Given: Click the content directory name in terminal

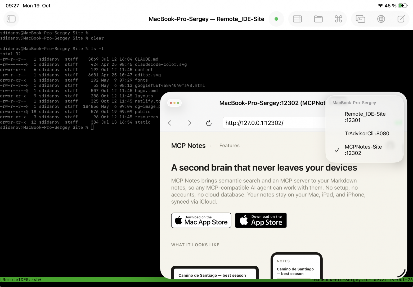Looking at the screenshot, I should click(x=144, y=70).
